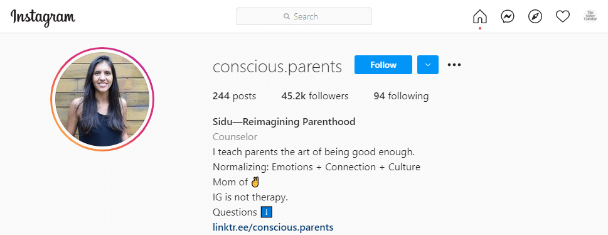Viewport: 608px width, 235px height.
Task: Click the Counselor category label
Action: click(x=235, y=137)
